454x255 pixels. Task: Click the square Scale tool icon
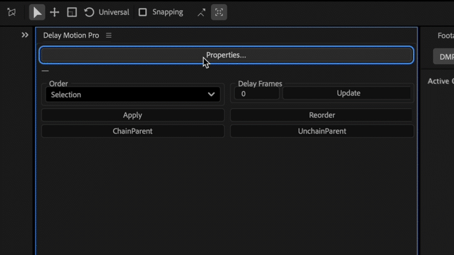pyautogui.click(x=72, y=12)
